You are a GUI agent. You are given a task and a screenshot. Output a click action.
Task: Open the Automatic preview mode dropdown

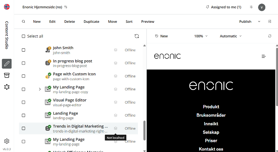(231, 36)
